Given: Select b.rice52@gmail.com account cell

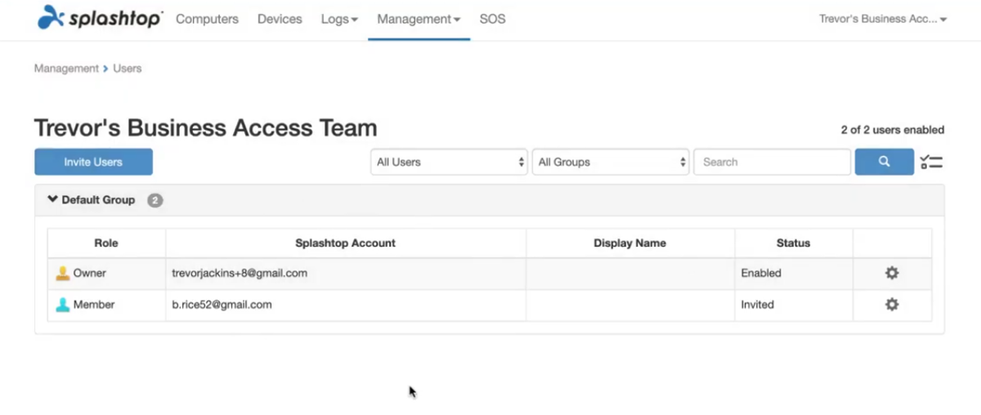Looking at the screenshot, I should point(345,304).
